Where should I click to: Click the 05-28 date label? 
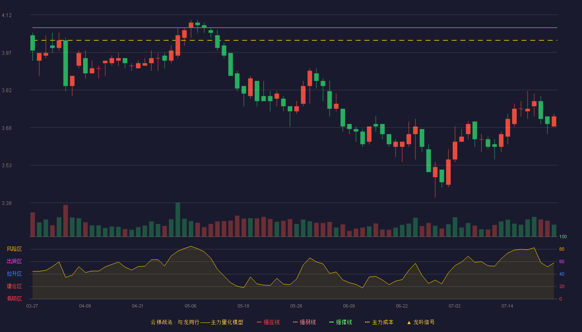(x=296, y=306)
